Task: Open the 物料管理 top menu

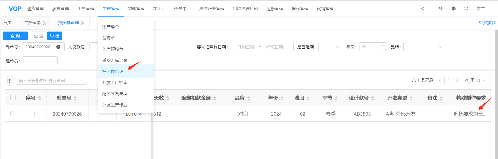Action: pyautogui.click(x=136, y=9)
